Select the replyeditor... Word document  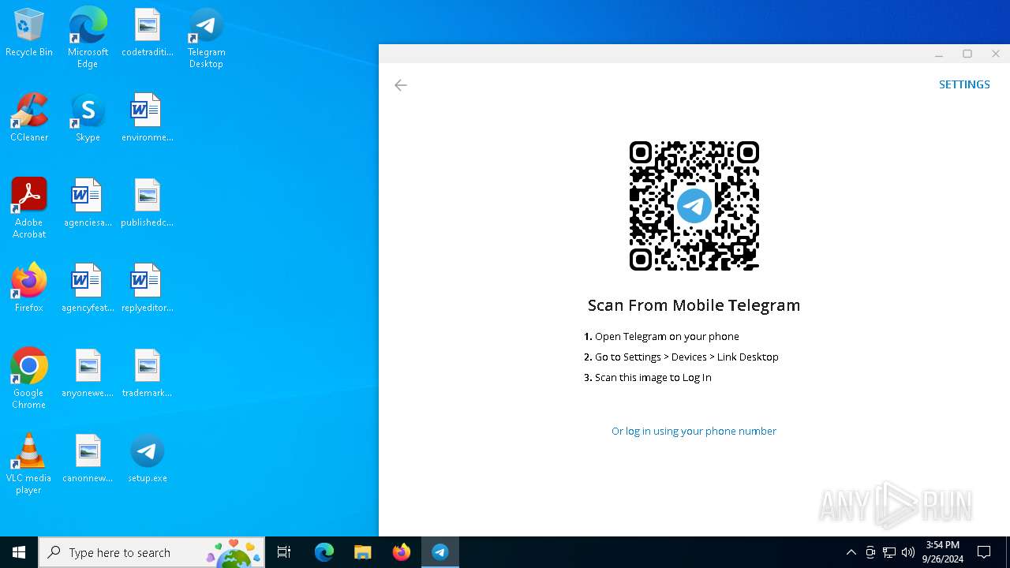point(148,289)
